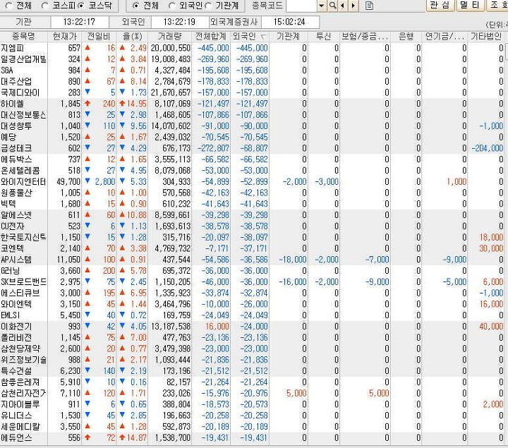Select the 예당 stock row
Image resolution: width=508 pixels, height=448 pixels.
252,137
